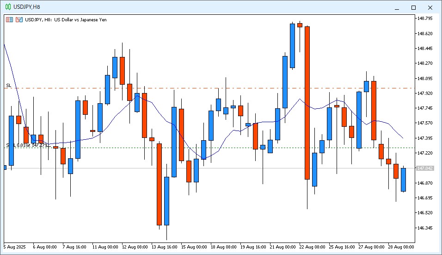Close the USDJPY,H8 chart window

point(430,7)
